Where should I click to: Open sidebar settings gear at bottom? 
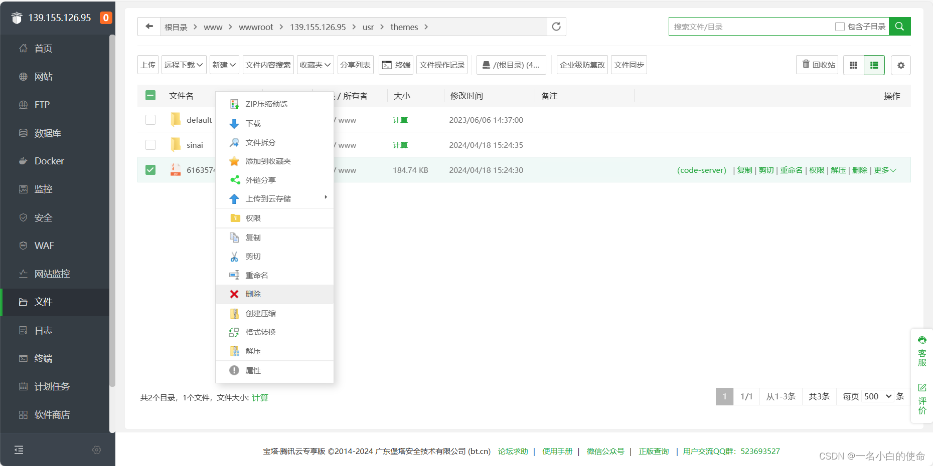point(97,450)
